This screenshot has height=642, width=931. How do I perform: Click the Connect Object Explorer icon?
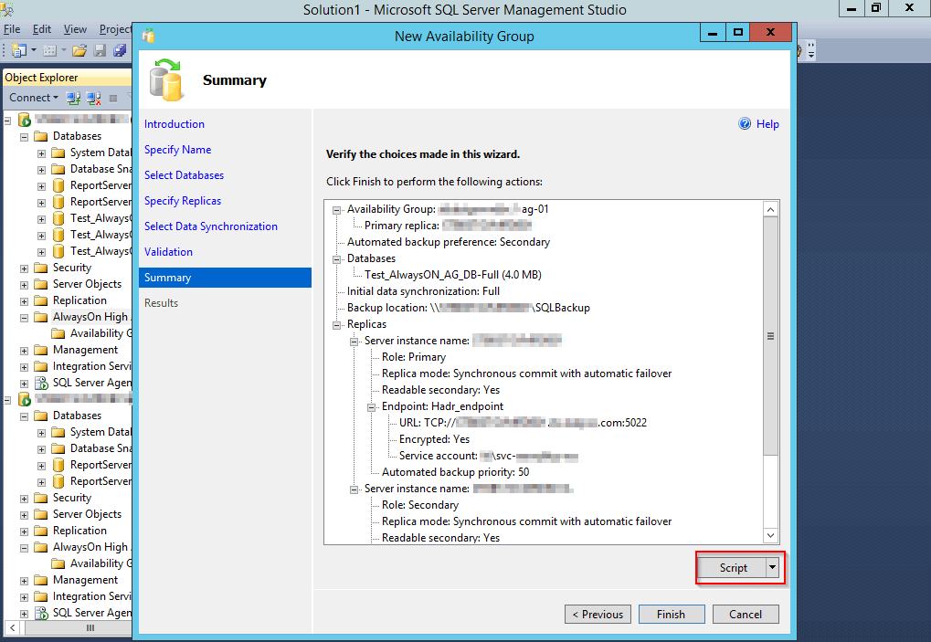[x=74, y=98]
